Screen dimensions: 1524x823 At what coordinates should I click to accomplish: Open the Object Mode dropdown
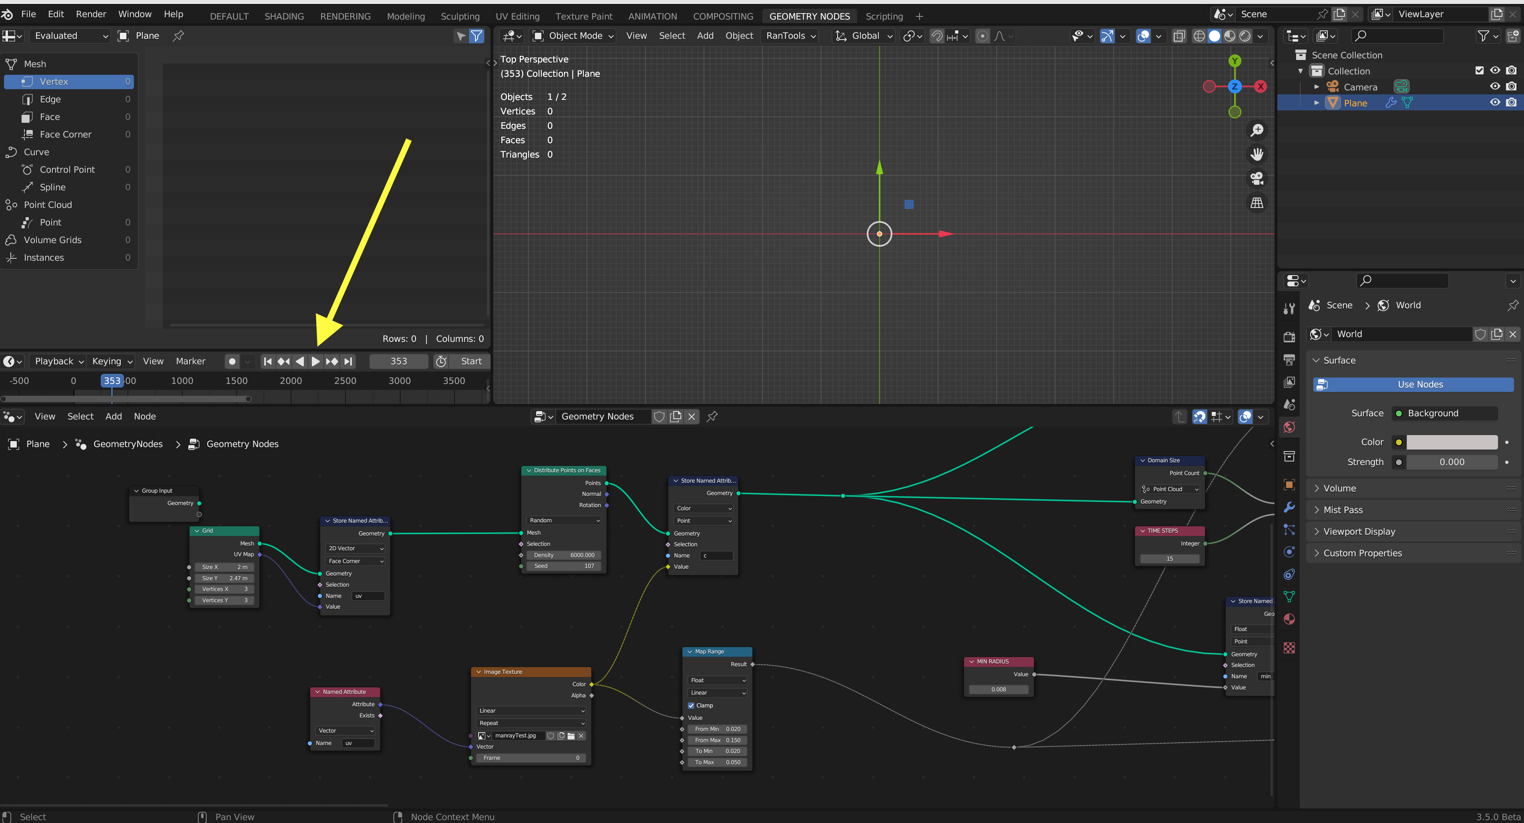tap(572, 36)
